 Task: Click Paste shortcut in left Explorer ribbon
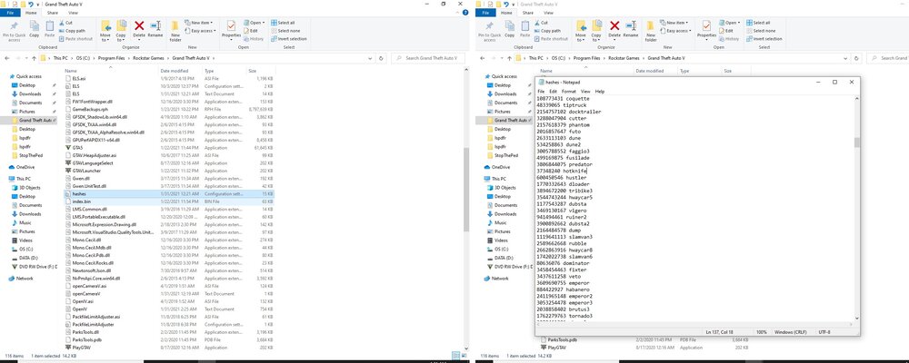(75, 39)
